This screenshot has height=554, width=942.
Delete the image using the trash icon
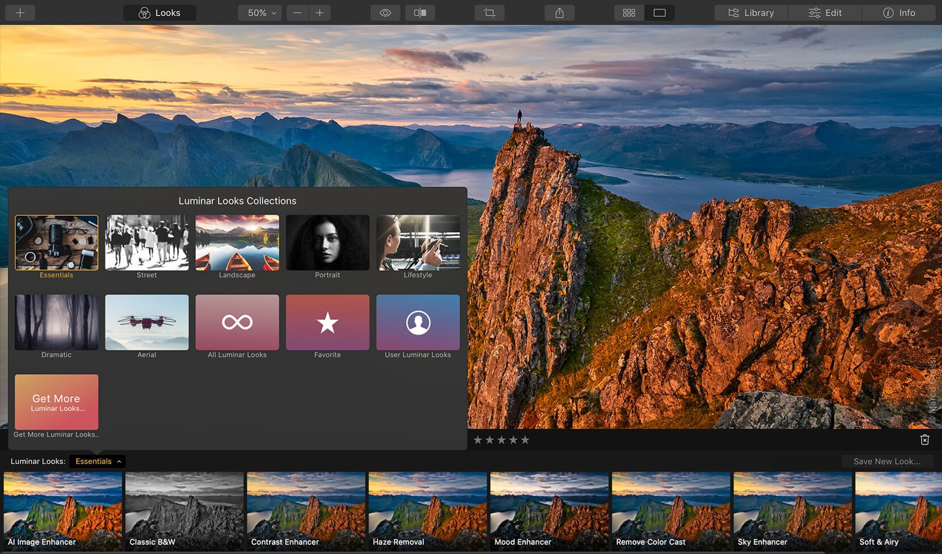tap(925, 440)
